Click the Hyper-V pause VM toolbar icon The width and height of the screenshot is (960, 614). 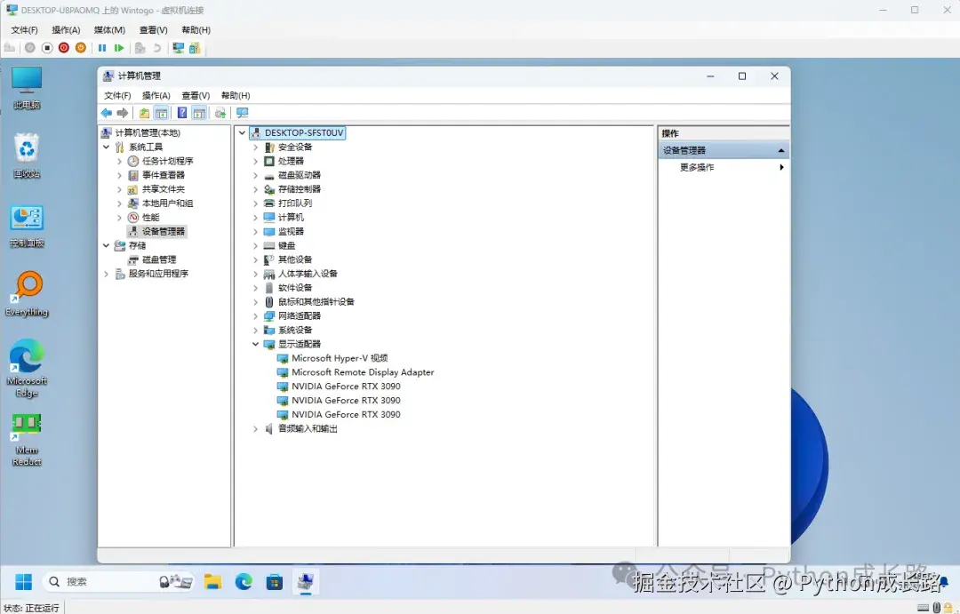pos(102,48)
